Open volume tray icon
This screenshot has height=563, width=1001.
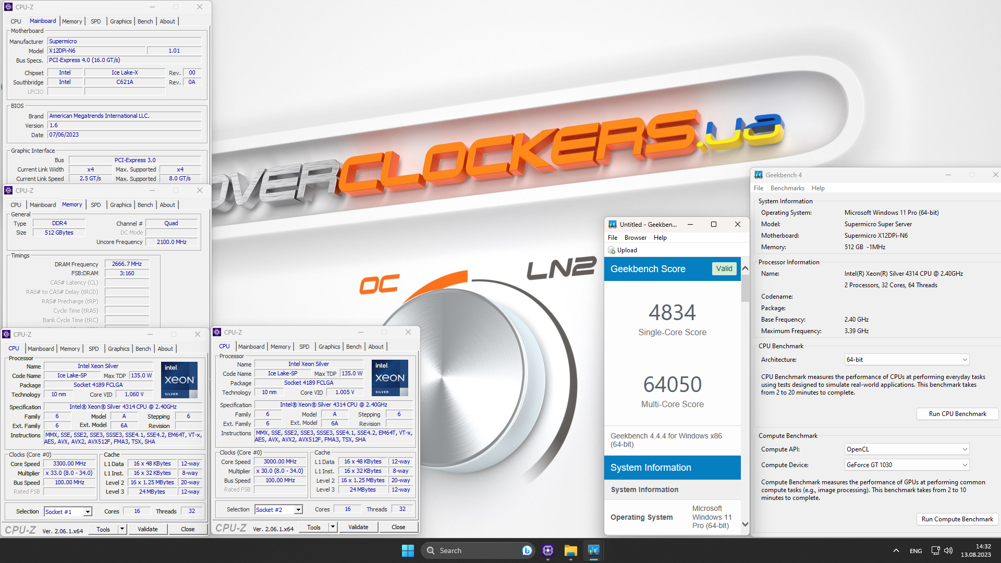pyautogui.click(x=948, y=550)
